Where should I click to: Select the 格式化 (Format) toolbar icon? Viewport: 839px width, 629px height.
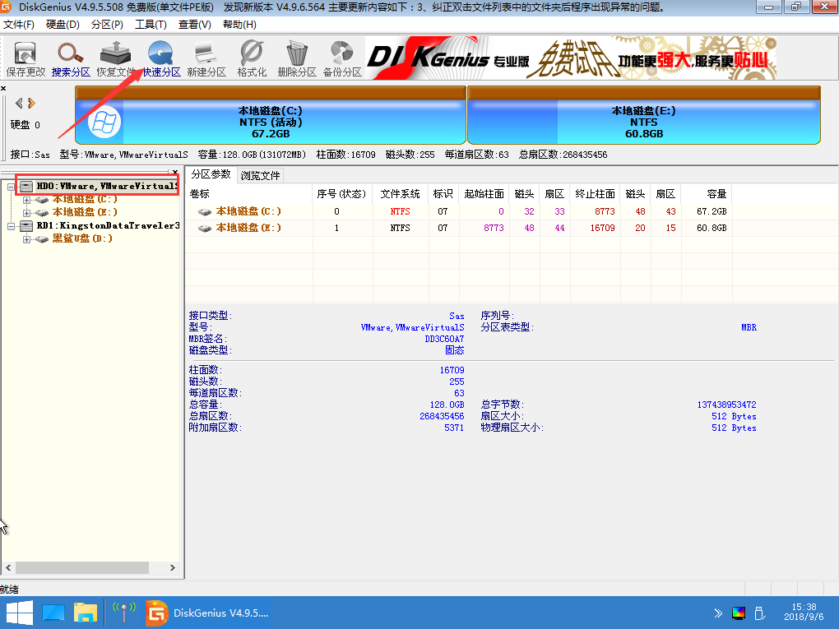tap(251, 56)
